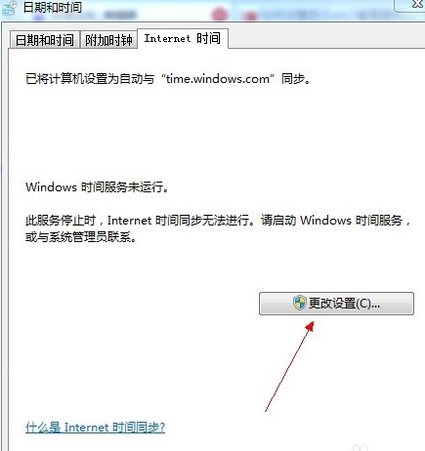Click the 已将计算机设置为自动与 label text
The height and width of the screenshot is (451, 425).
tap(90, 79)
